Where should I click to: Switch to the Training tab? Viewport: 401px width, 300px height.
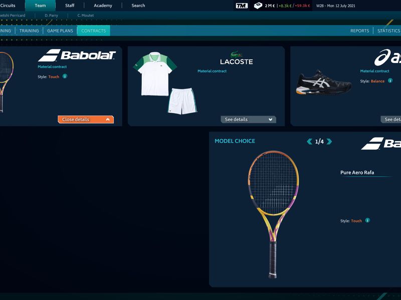tap(29, 30)
